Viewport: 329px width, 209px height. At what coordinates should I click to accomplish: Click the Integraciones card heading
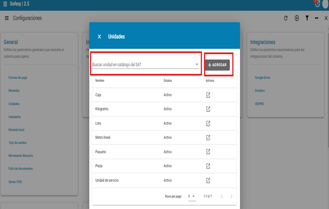[262, 42]
